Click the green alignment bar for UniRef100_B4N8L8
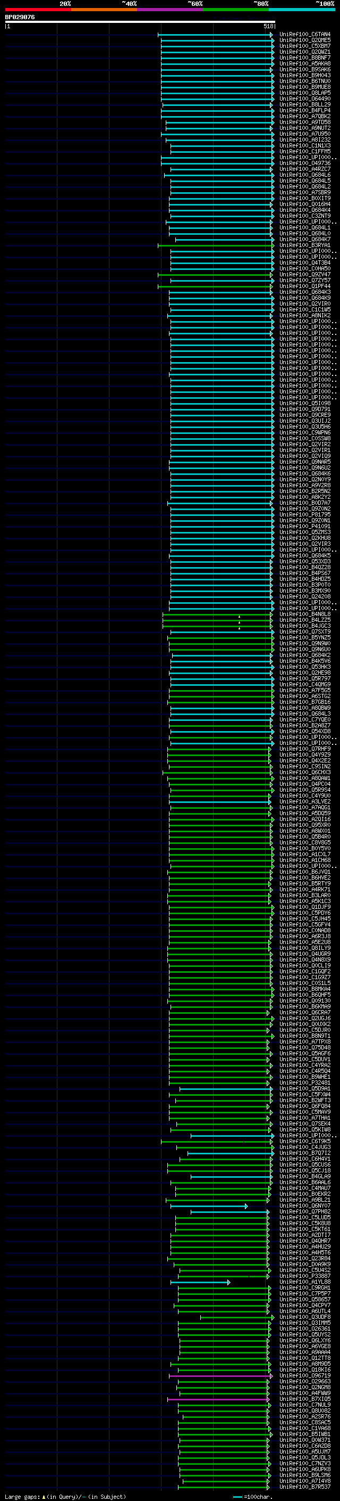Screen dimensions: 340x1501 tap(217, 614)
